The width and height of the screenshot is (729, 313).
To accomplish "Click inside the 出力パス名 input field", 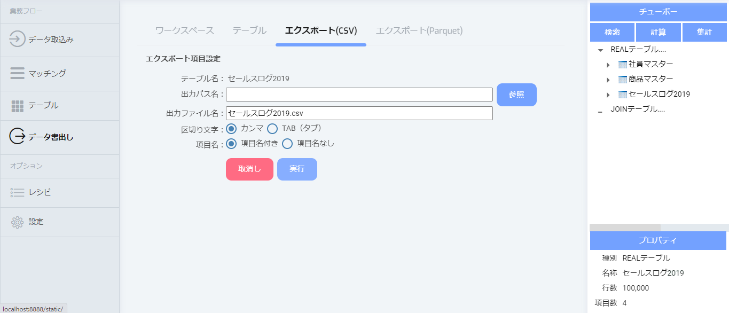I will click(358, 94).
